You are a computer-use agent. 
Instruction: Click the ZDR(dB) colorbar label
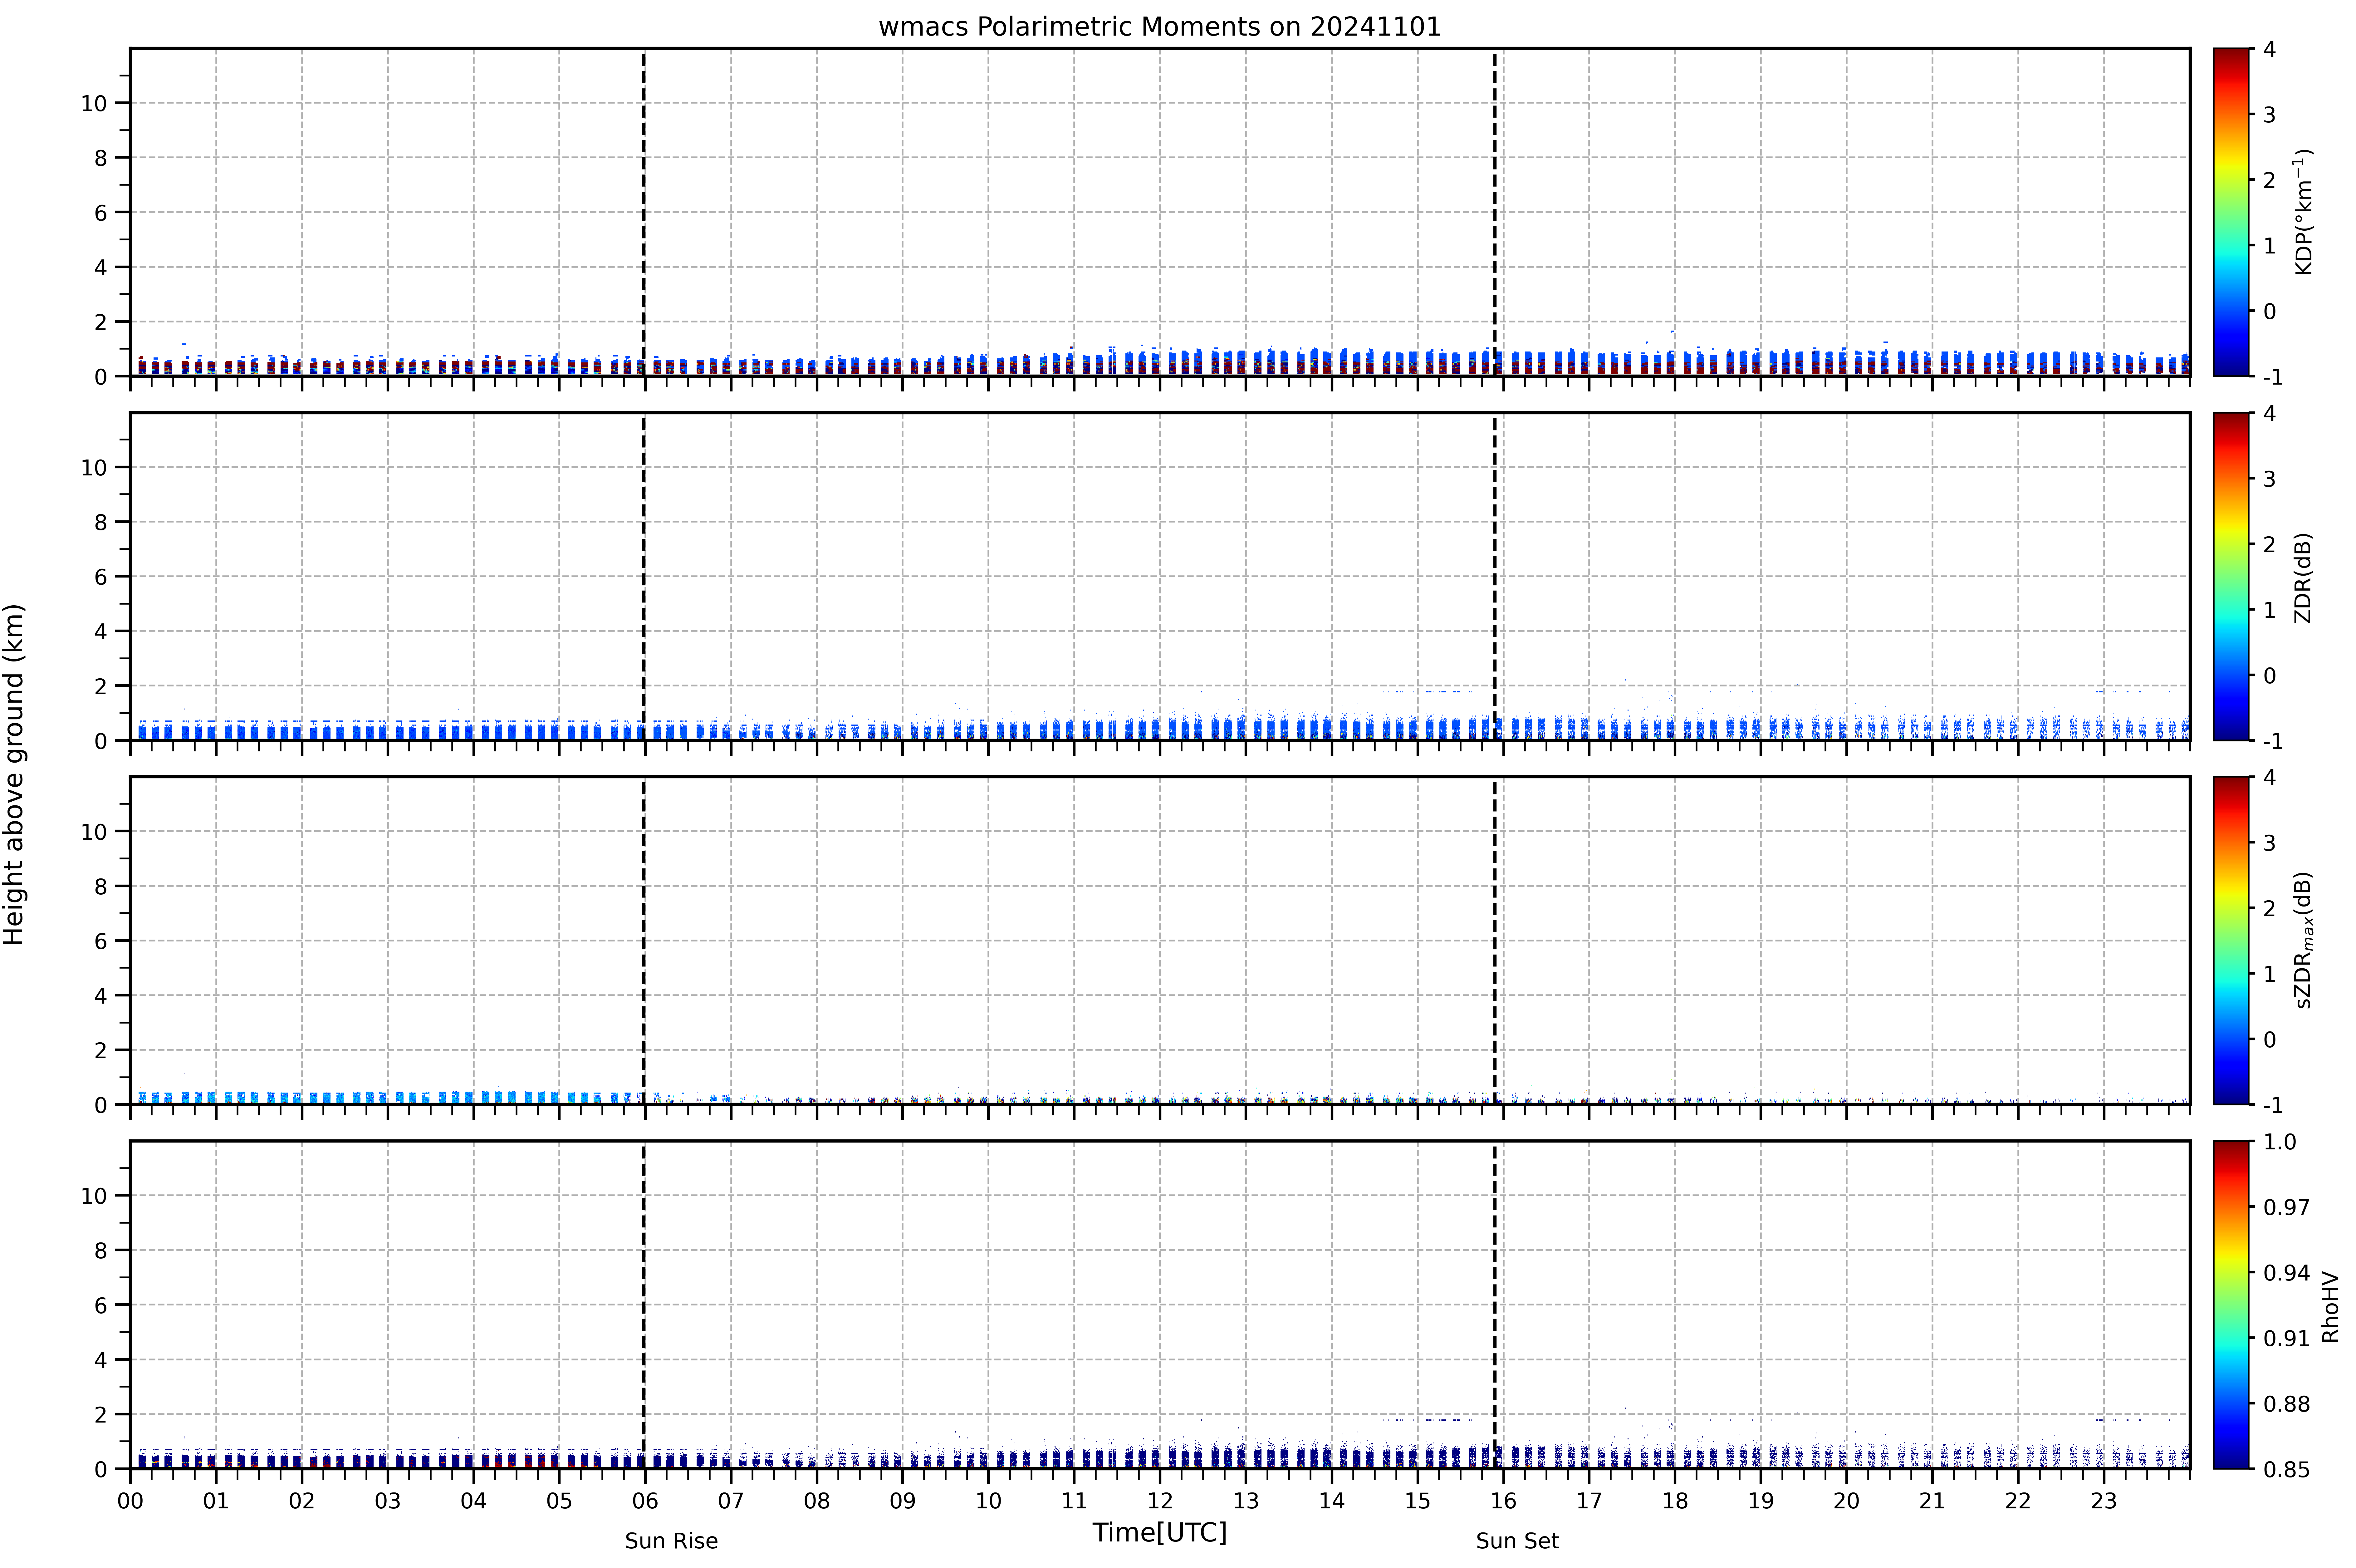[2303, 577]
